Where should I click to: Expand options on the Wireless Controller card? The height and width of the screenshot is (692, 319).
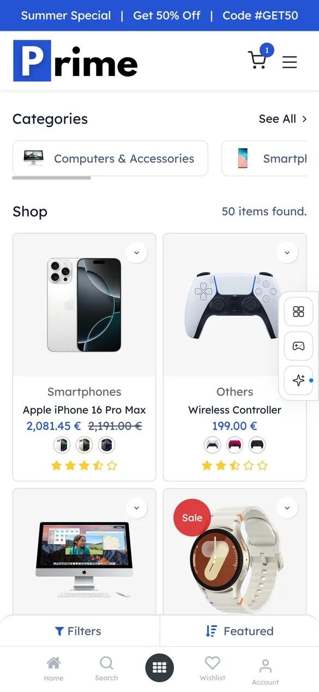(287, 253)
